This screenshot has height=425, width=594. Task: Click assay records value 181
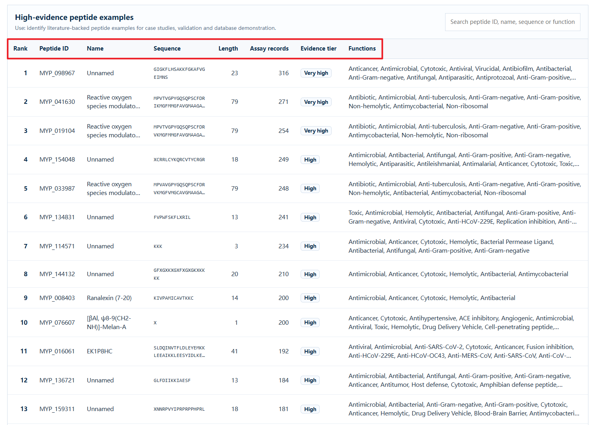tap(283, 409)
